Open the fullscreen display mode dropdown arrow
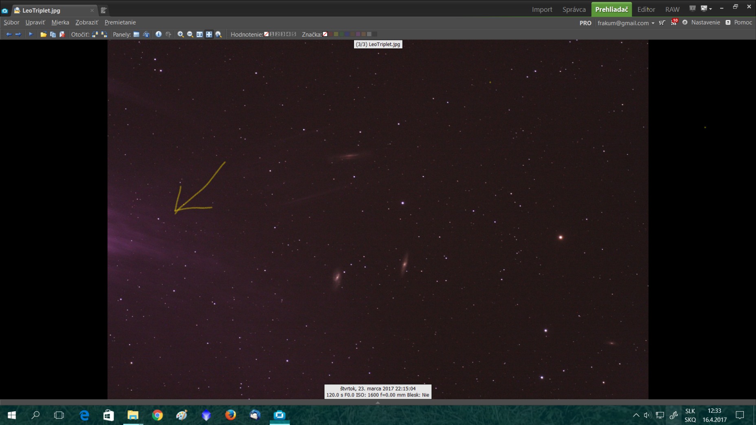 pos(711,9)
